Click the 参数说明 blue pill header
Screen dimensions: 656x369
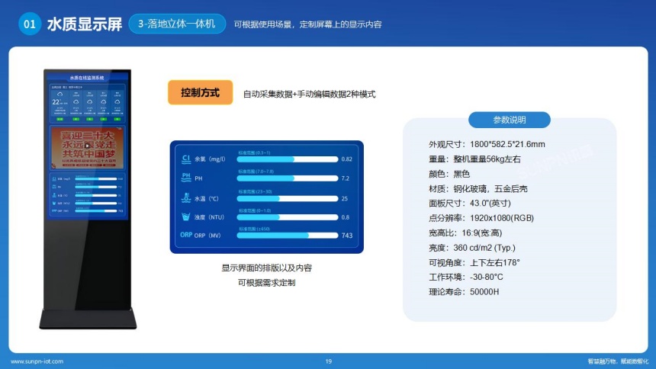point(509,120)
